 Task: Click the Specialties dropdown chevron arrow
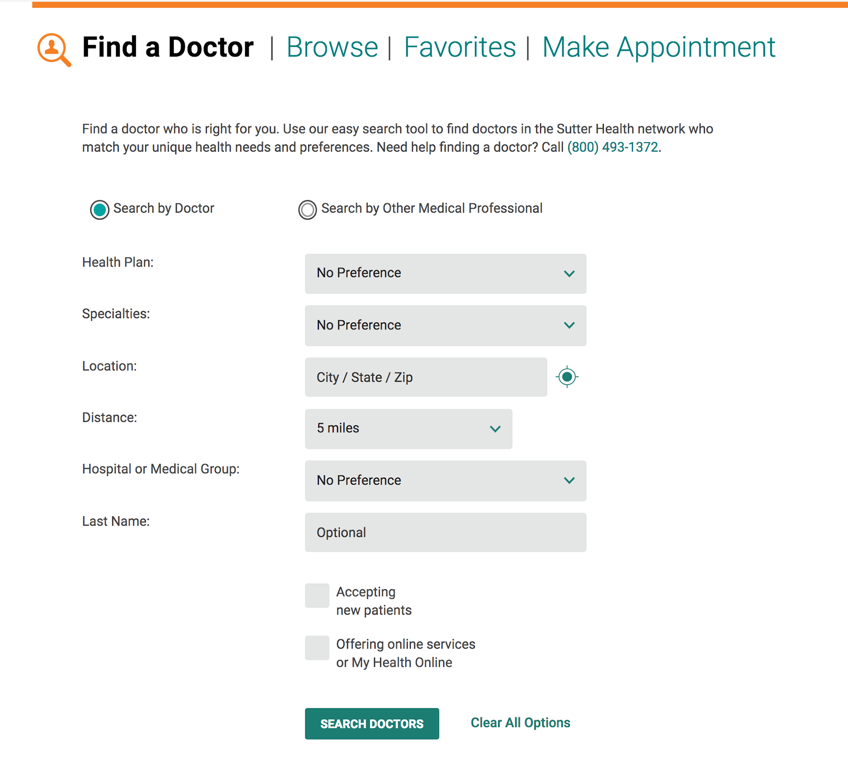click(569, 326)
